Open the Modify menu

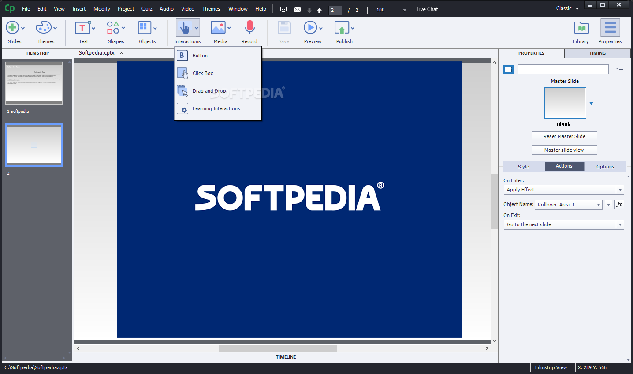coord(102,9)
